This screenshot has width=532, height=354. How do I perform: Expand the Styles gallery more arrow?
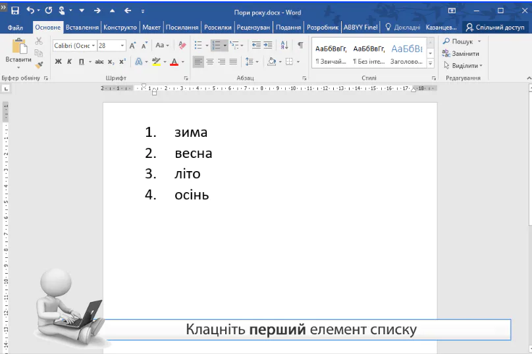click(430, 64)
